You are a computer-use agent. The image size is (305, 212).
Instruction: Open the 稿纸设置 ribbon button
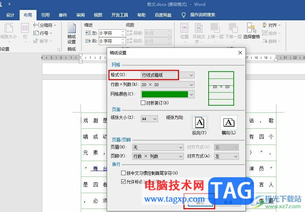click(71, 33)
